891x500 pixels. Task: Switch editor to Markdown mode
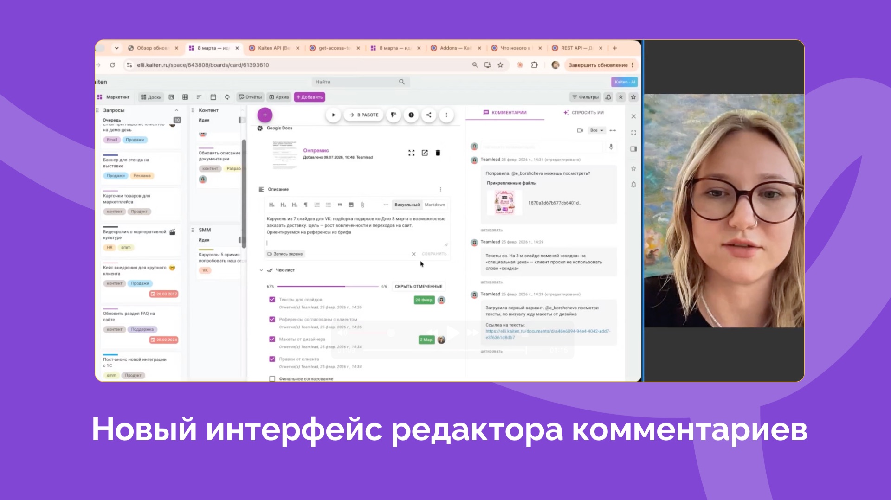click(x=435, y=205)
